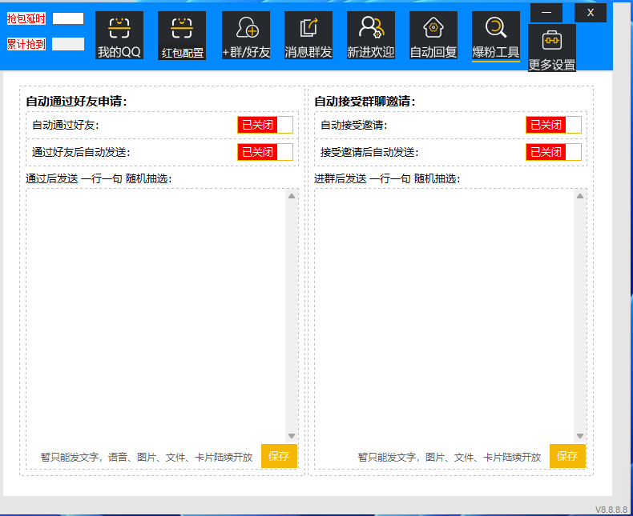Image resolution: width=633 pixels, height=516 pixels.
Task: Enable the 自动通过好友 toggle
Action: tap(265, 125)
